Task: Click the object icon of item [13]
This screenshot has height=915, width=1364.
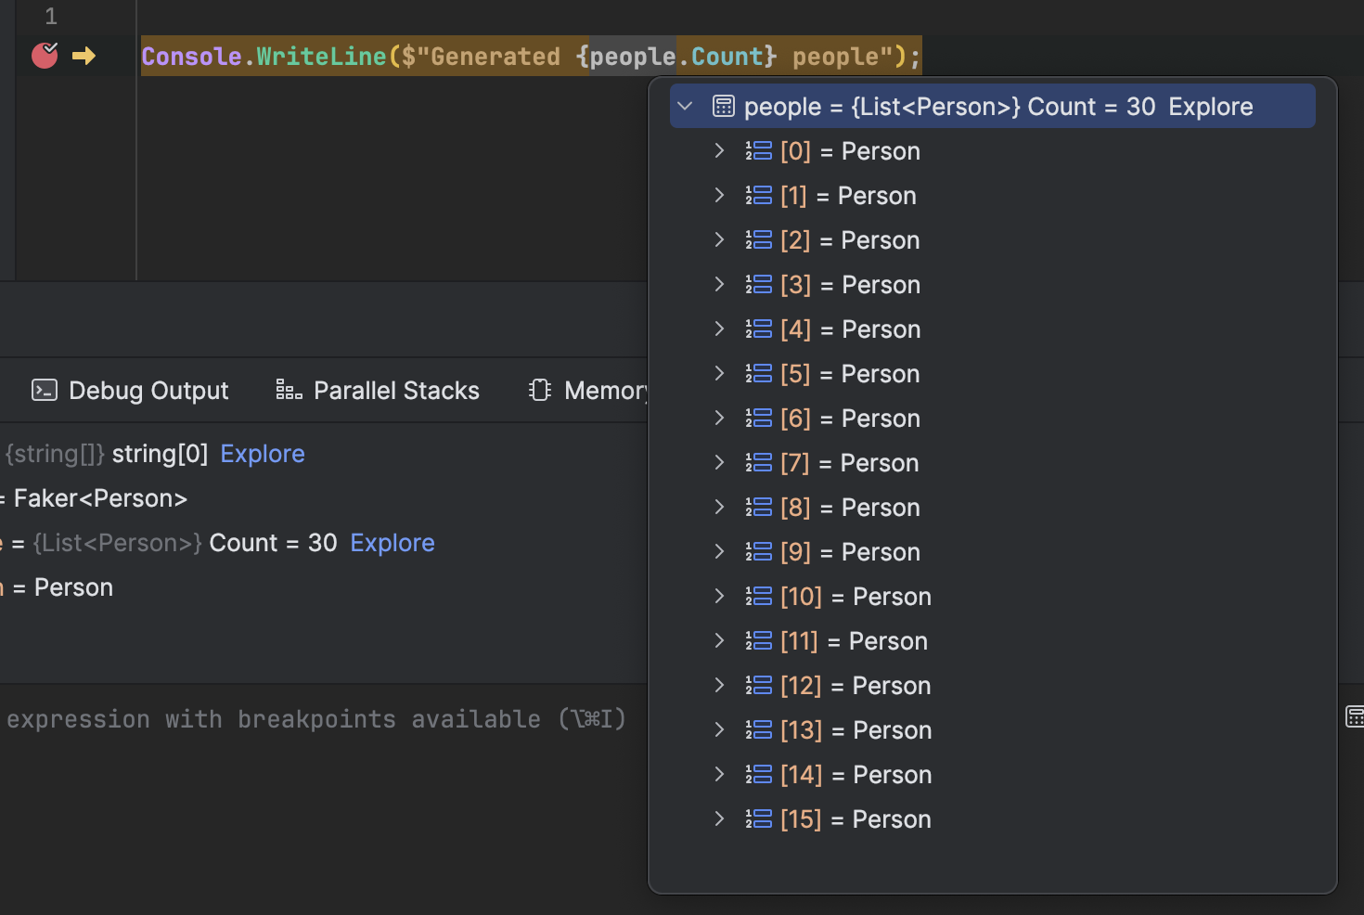Action: [x=758, y=730]
